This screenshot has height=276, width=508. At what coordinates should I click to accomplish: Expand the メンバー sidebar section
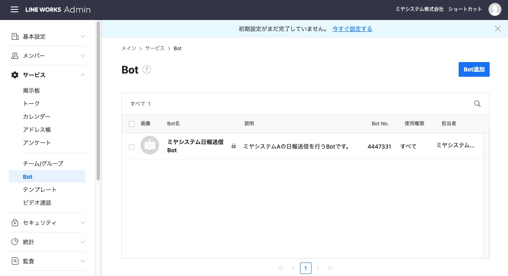[x=47, y=56]
